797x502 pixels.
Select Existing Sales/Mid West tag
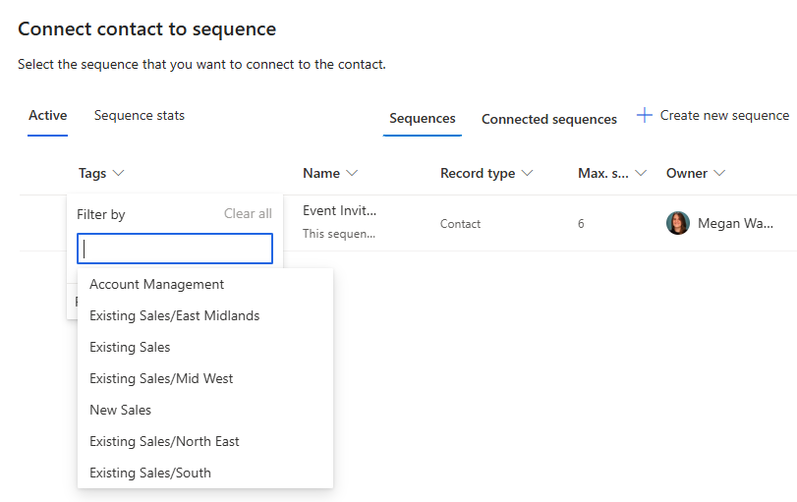tap(161, 379)
